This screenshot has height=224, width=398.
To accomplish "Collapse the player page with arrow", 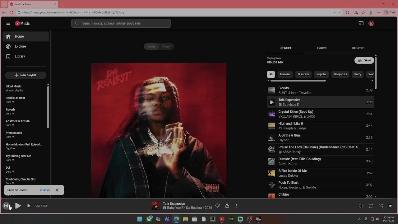I will coord(390,206).
